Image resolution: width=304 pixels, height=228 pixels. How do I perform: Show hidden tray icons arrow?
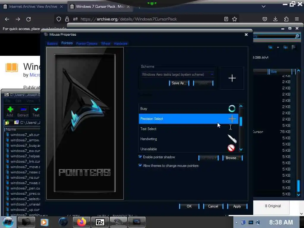click(236, 222)
